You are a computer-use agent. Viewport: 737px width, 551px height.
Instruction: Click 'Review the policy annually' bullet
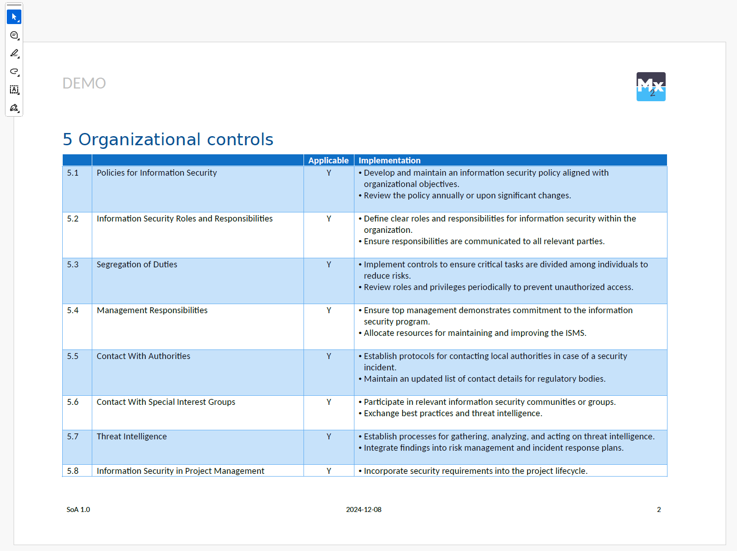[x=465, y=196]
